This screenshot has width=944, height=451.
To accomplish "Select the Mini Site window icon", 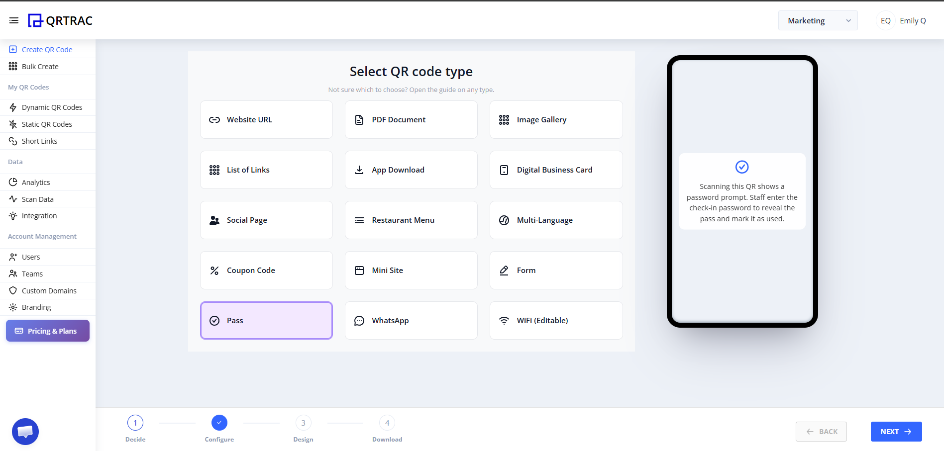I will (x=359, y=271).
